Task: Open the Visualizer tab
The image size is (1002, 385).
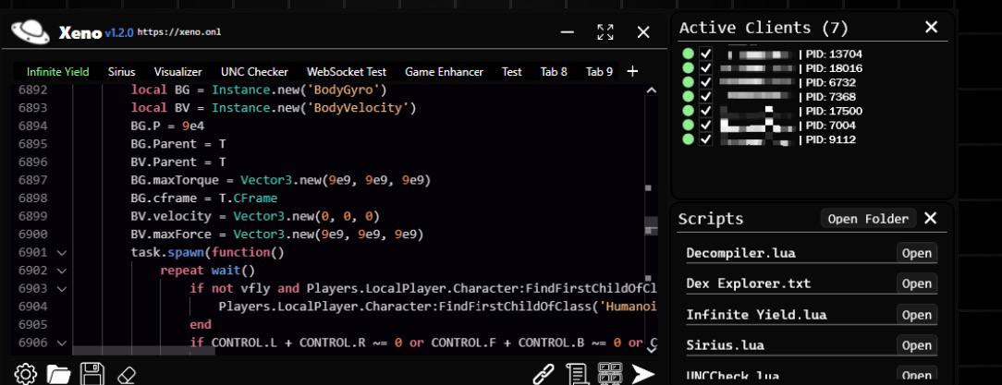Action: pyautogui.click(x=177, y=72)
